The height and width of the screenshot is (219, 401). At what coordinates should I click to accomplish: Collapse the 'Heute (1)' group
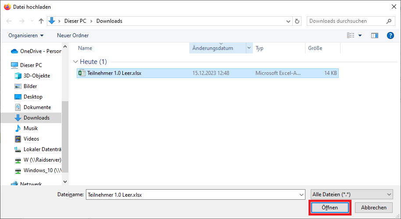tap(75, 62)
